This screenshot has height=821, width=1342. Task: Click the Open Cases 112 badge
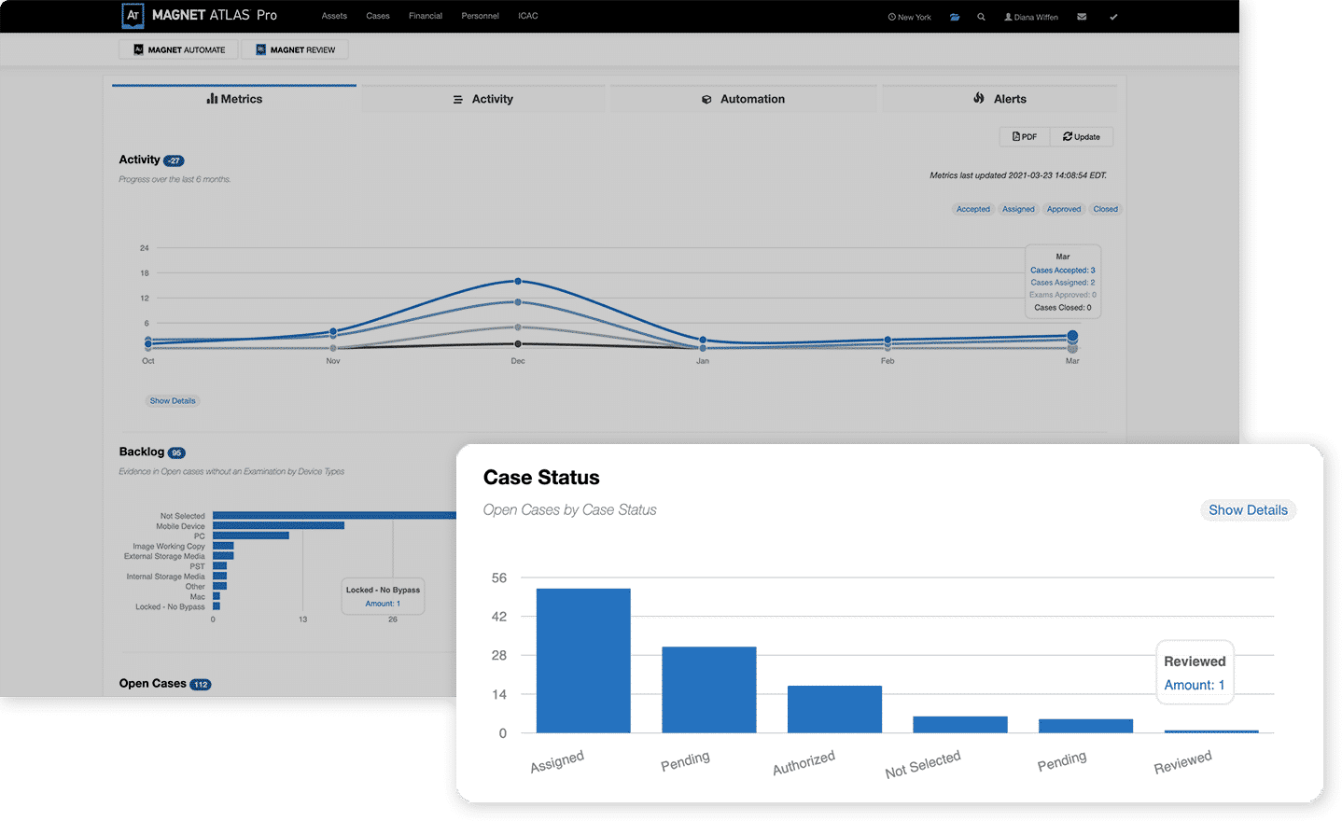[201, 684]
